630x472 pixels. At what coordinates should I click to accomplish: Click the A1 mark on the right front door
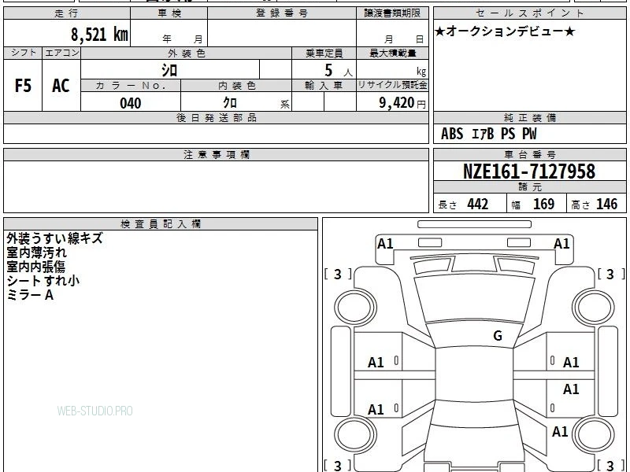(x=571, y=363)
